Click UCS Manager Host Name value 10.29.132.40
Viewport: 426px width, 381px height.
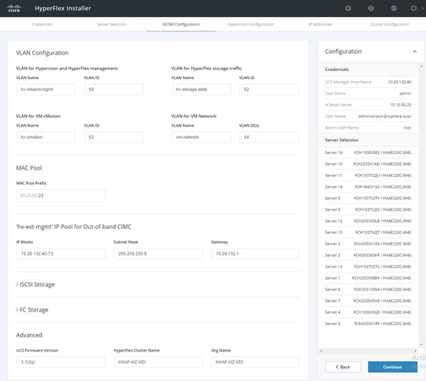pyautogui.click(x=399, y=82)
